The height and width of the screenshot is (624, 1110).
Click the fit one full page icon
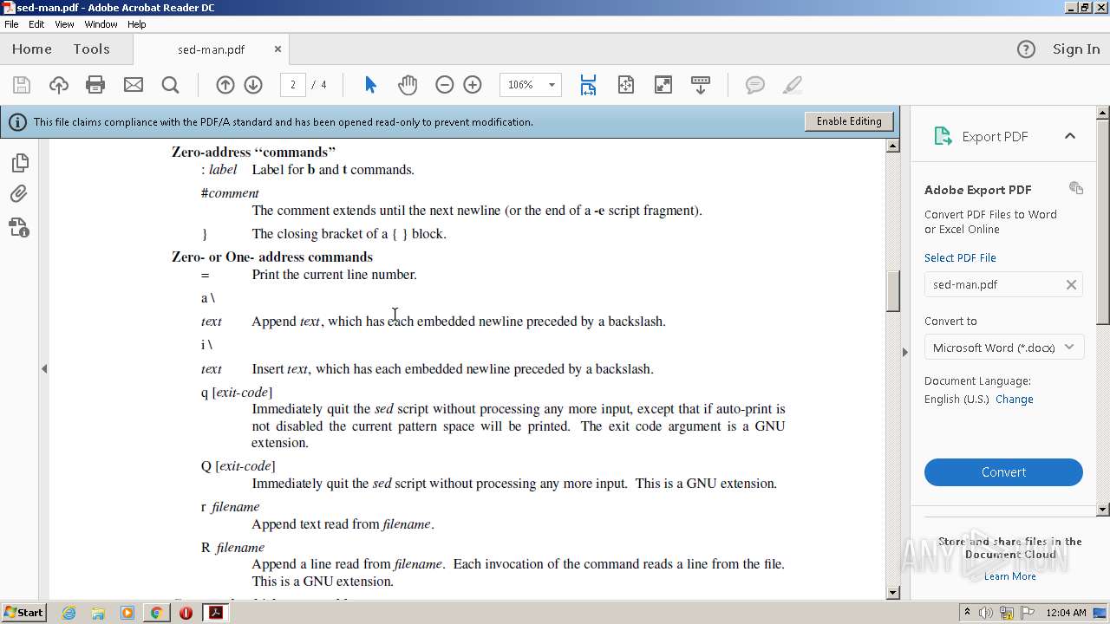coord(625,85)
